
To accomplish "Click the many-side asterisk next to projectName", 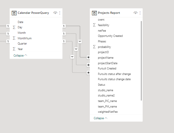I will (x=88, y=57).
